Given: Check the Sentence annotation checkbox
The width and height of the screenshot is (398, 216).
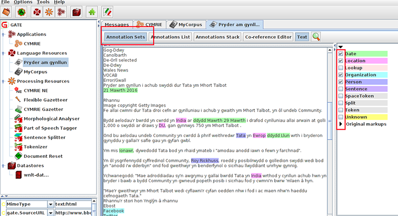Looking at the screenshot, I should pos(341,89).
